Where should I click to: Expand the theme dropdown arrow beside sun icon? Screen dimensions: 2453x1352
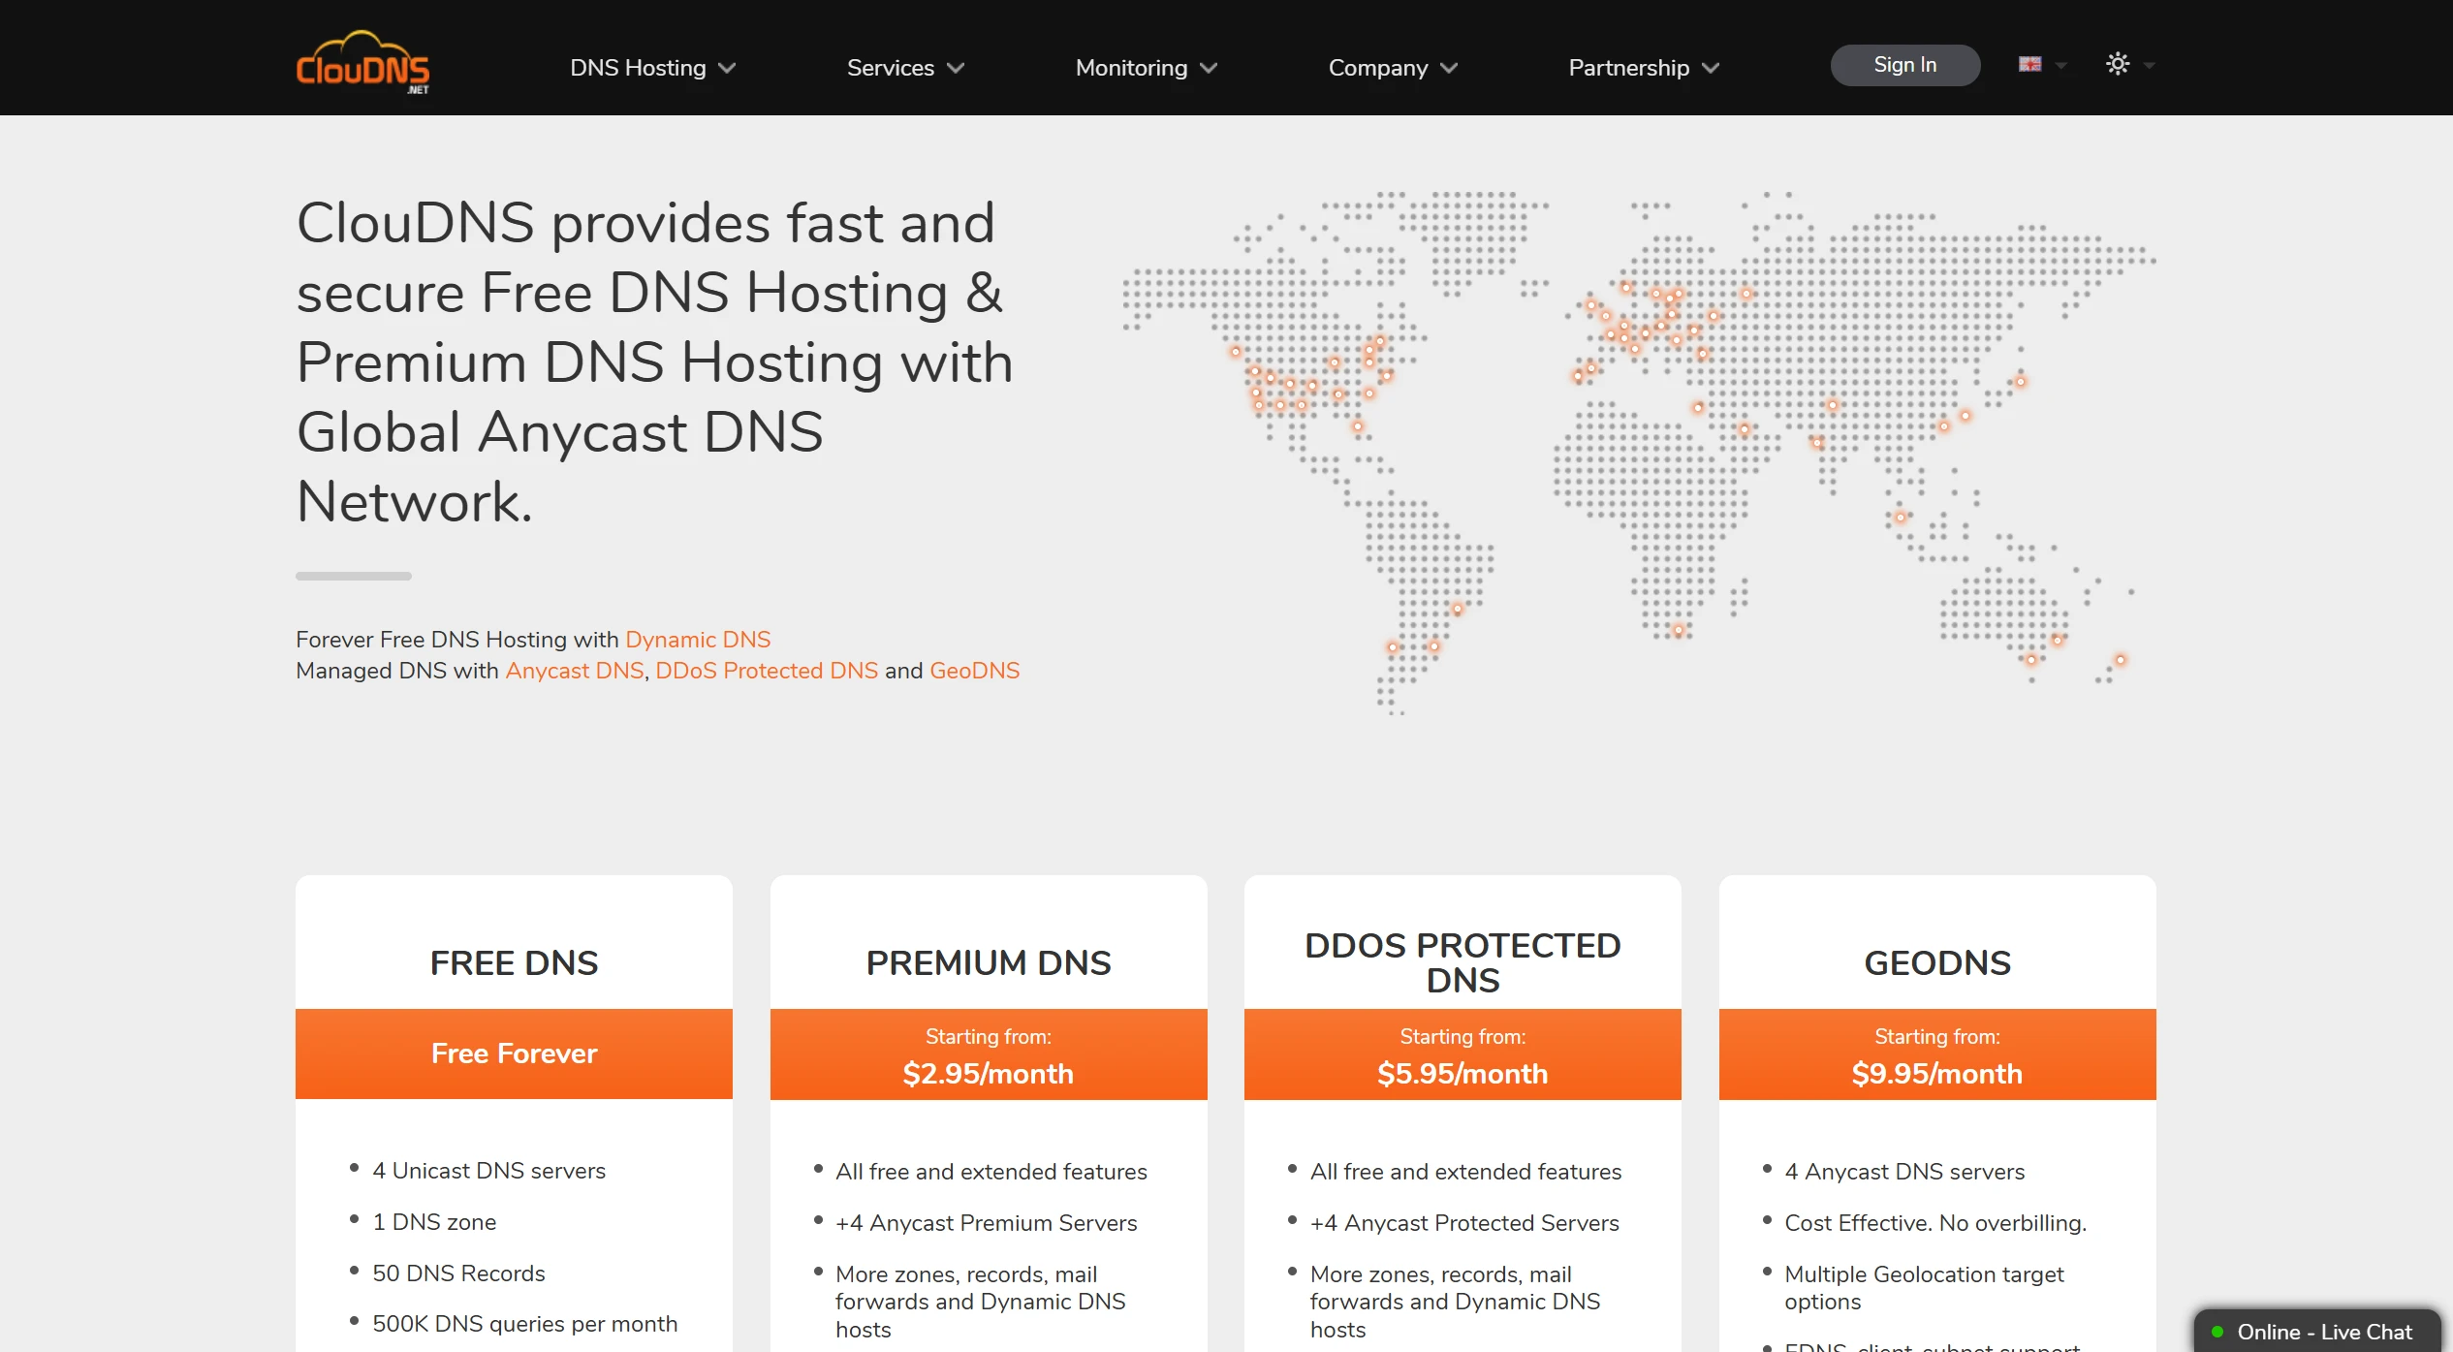[2149, 66]
